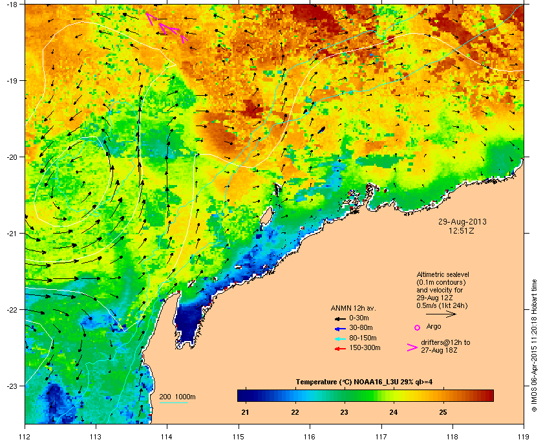Click the 150-300m legend label
Image resolution: width=543 pixels, height=440 pixels.
[365, 347]
